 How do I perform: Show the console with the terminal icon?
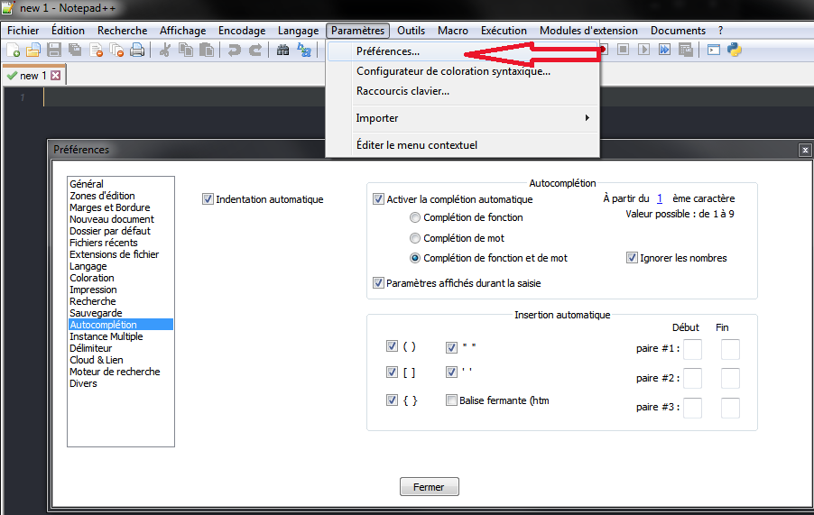714,50
